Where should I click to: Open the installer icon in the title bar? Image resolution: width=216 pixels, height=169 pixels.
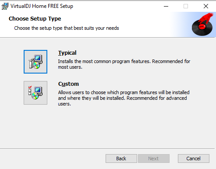(5, 6)
